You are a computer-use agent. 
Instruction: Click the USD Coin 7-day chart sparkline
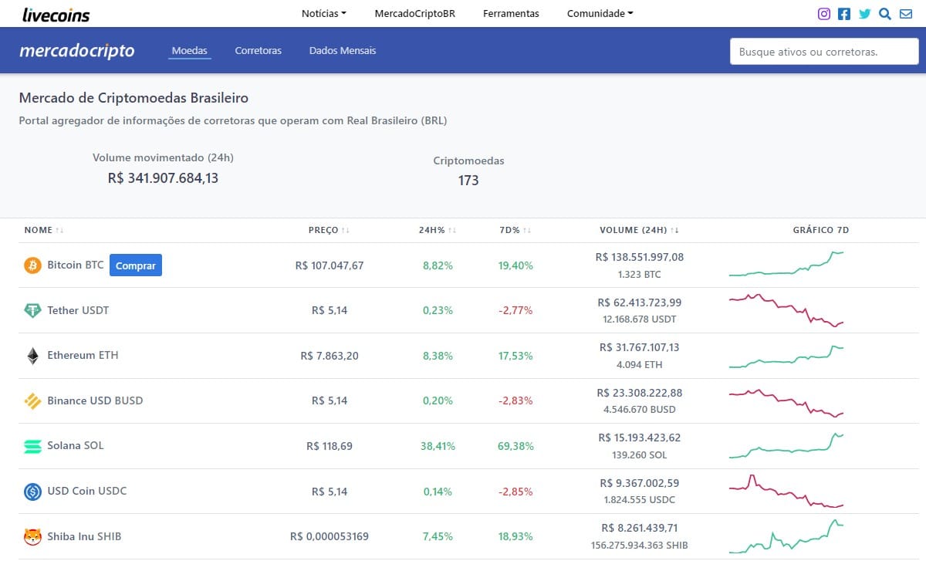[786, 492]
